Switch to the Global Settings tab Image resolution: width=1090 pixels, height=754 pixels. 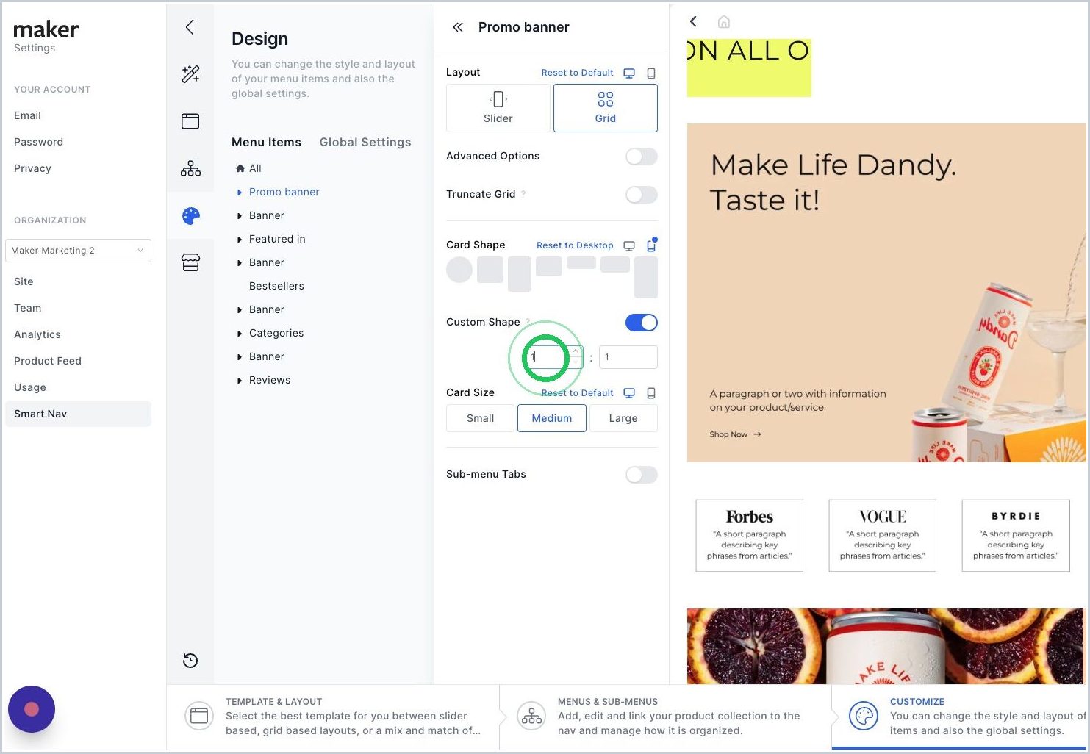[x=365, y=143]
